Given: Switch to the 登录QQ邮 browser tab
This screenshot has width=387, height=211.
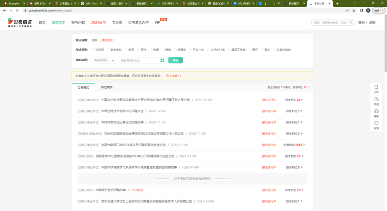Looking at the screenshot, I should (x=218, y=3).
